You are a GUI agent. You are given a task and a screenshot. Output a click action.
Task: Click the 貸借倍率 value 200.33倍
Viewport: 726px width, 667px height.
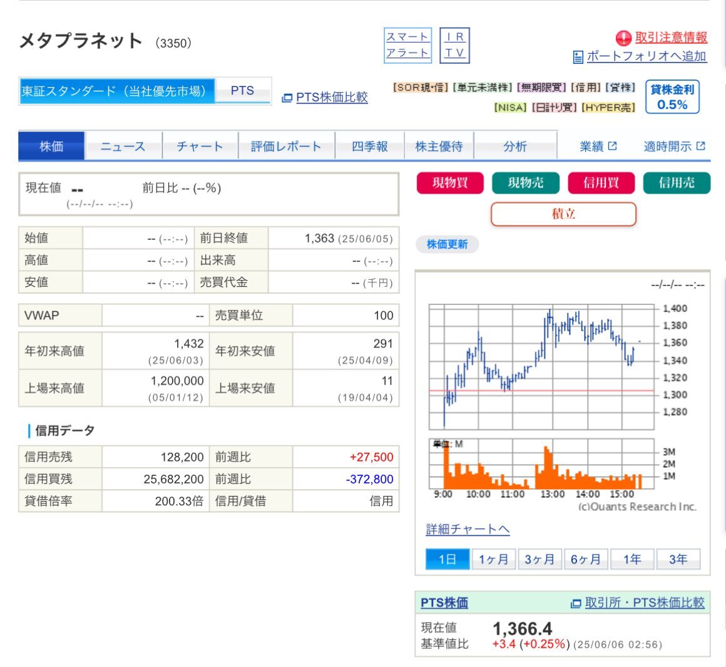(179, 501)
